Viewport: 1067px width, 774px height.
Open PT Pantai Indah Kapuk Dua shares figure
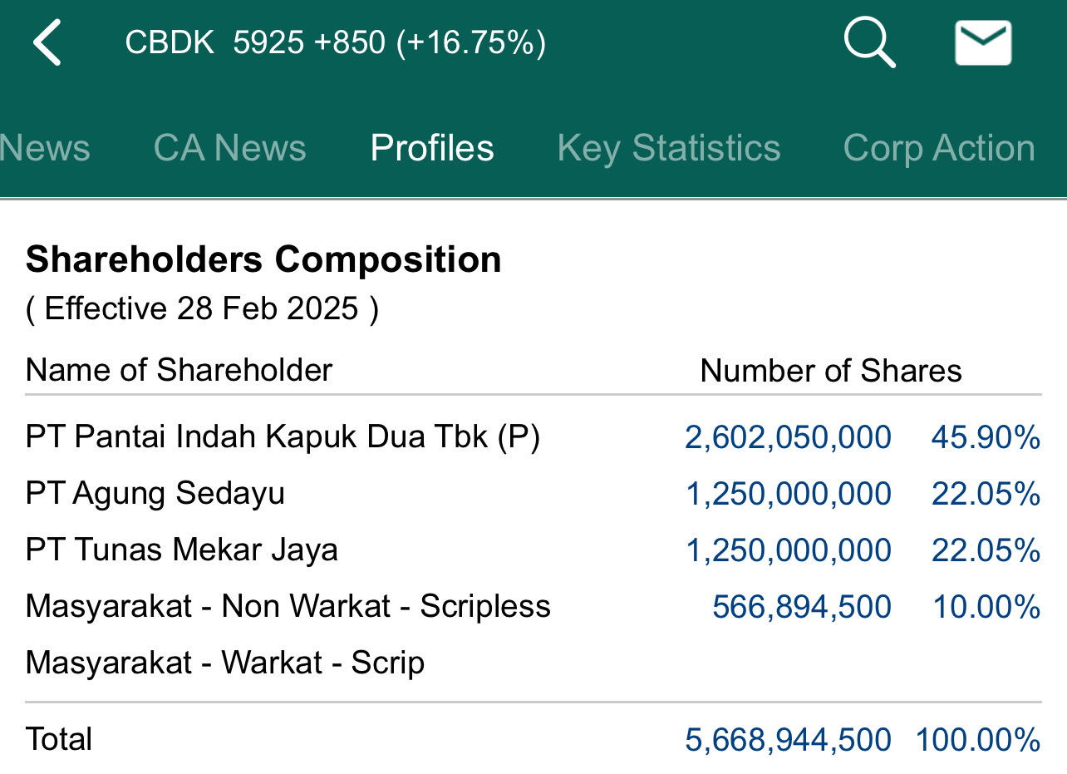point(788,436)
